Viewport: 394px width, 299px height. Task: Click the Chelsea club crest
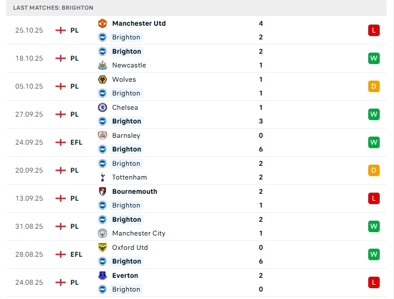[x=103, y=107]
